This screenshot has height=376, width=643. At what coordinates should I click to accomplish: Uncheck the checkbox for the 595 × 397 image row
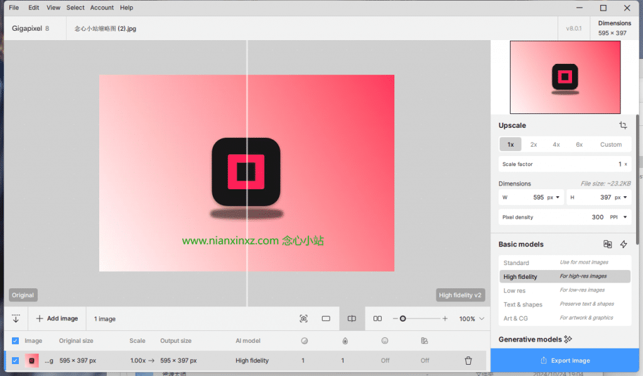click(15, 360)
